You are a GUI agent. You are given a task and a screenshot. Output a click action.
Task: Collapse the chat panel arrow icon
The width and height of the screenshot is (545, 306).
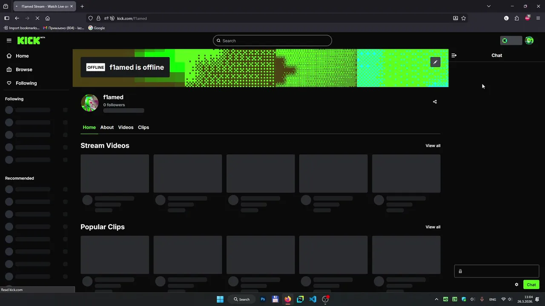tap(454, 55)
